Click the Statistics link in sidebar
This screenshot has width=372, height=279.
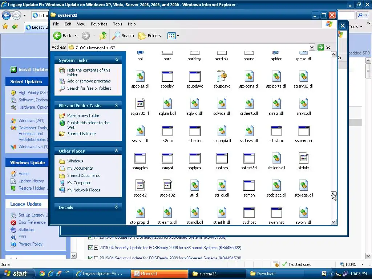(x=26, y=230)
